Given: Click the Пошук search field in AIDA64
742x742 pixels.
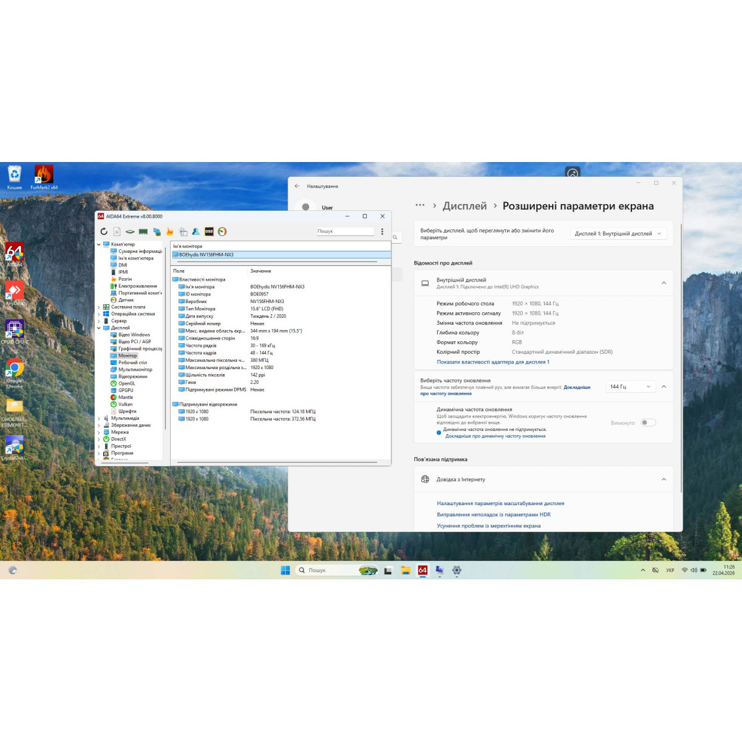Looking at the screenshot, I should [345, 231].
